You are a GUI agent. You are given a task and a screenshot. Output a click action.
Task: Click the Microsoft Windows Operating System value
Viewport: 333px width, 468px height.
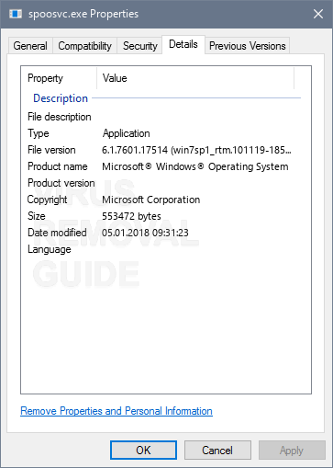pos(195,166)
